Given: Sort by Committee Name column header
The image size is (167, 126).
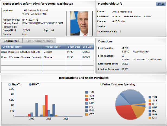Looking at the screenshot, I should [x=22, y=47].
